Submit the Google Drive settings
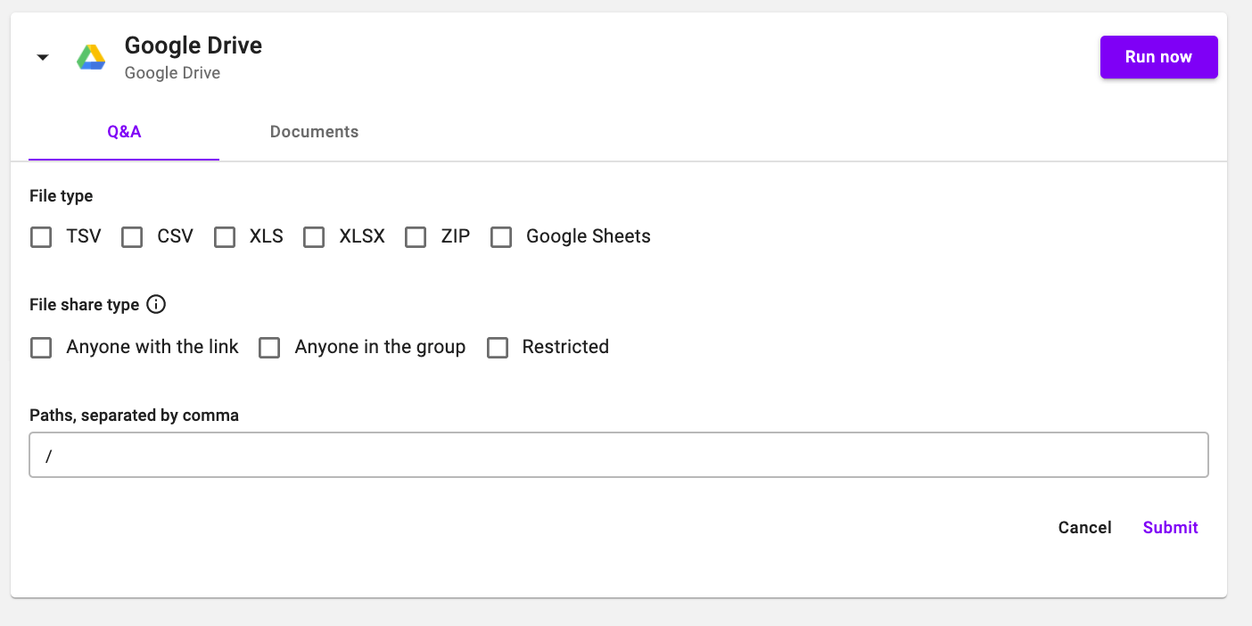Image resolution: width=1252 pixels, height=626 pixels. (1170, 527)
